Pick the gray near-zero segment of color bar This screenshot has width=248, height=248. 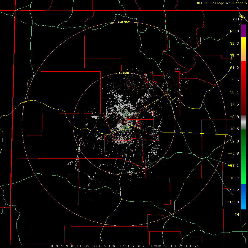[243, 123]
